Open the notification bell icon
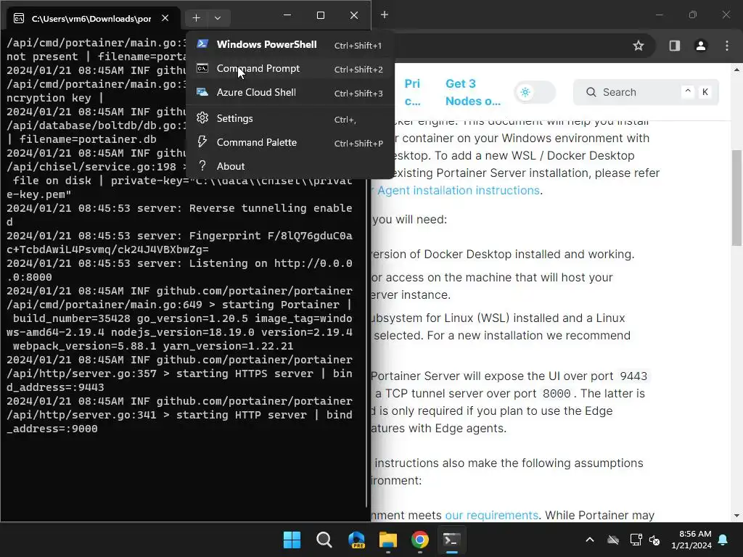Screen dimensions: 743x557 pyautogui.click(x=723, y=540)
